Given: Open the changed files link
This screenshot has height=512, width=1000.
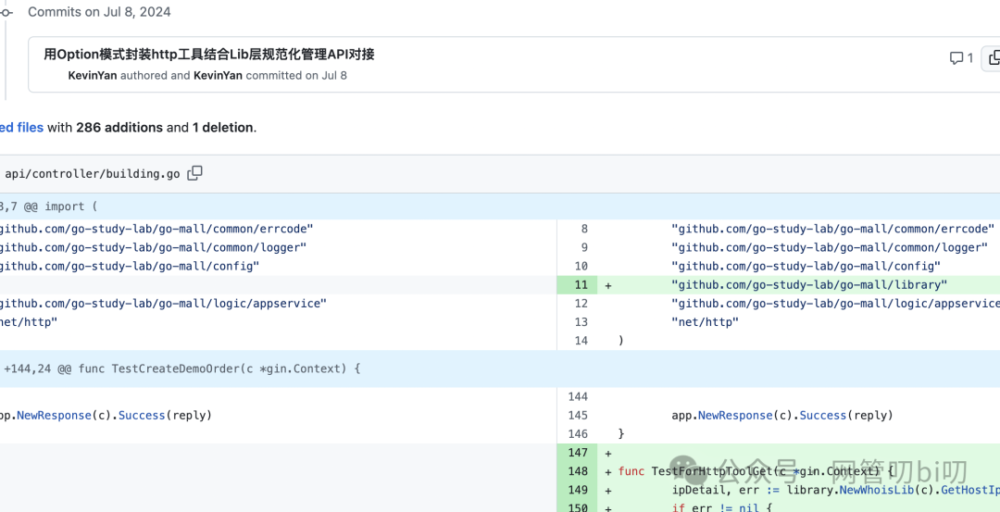Looking at the screenshot, I should pos(21,128).
